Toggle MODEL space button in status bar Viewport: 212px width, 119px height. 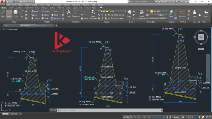tap(126, 117)
